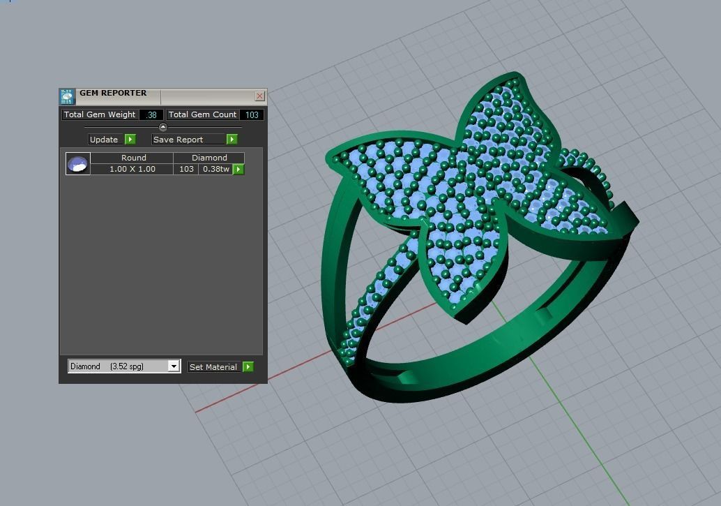Click the Gem Reporter panel icon
Viewport: 721px width, 506px height.
point(67,97)
